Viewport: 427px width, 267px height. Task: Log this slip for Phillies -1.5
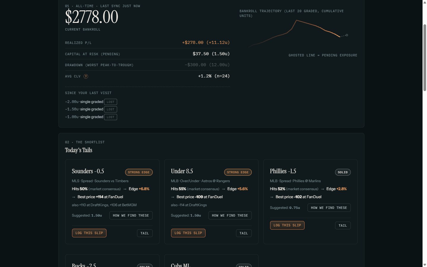tap(287, 225)
